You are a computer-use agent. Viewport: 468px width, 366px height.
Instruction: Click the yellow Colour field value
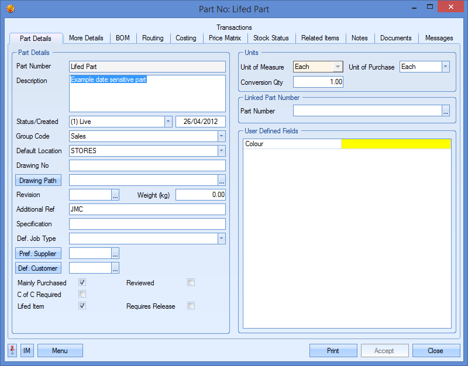click(x=395, y=144)
